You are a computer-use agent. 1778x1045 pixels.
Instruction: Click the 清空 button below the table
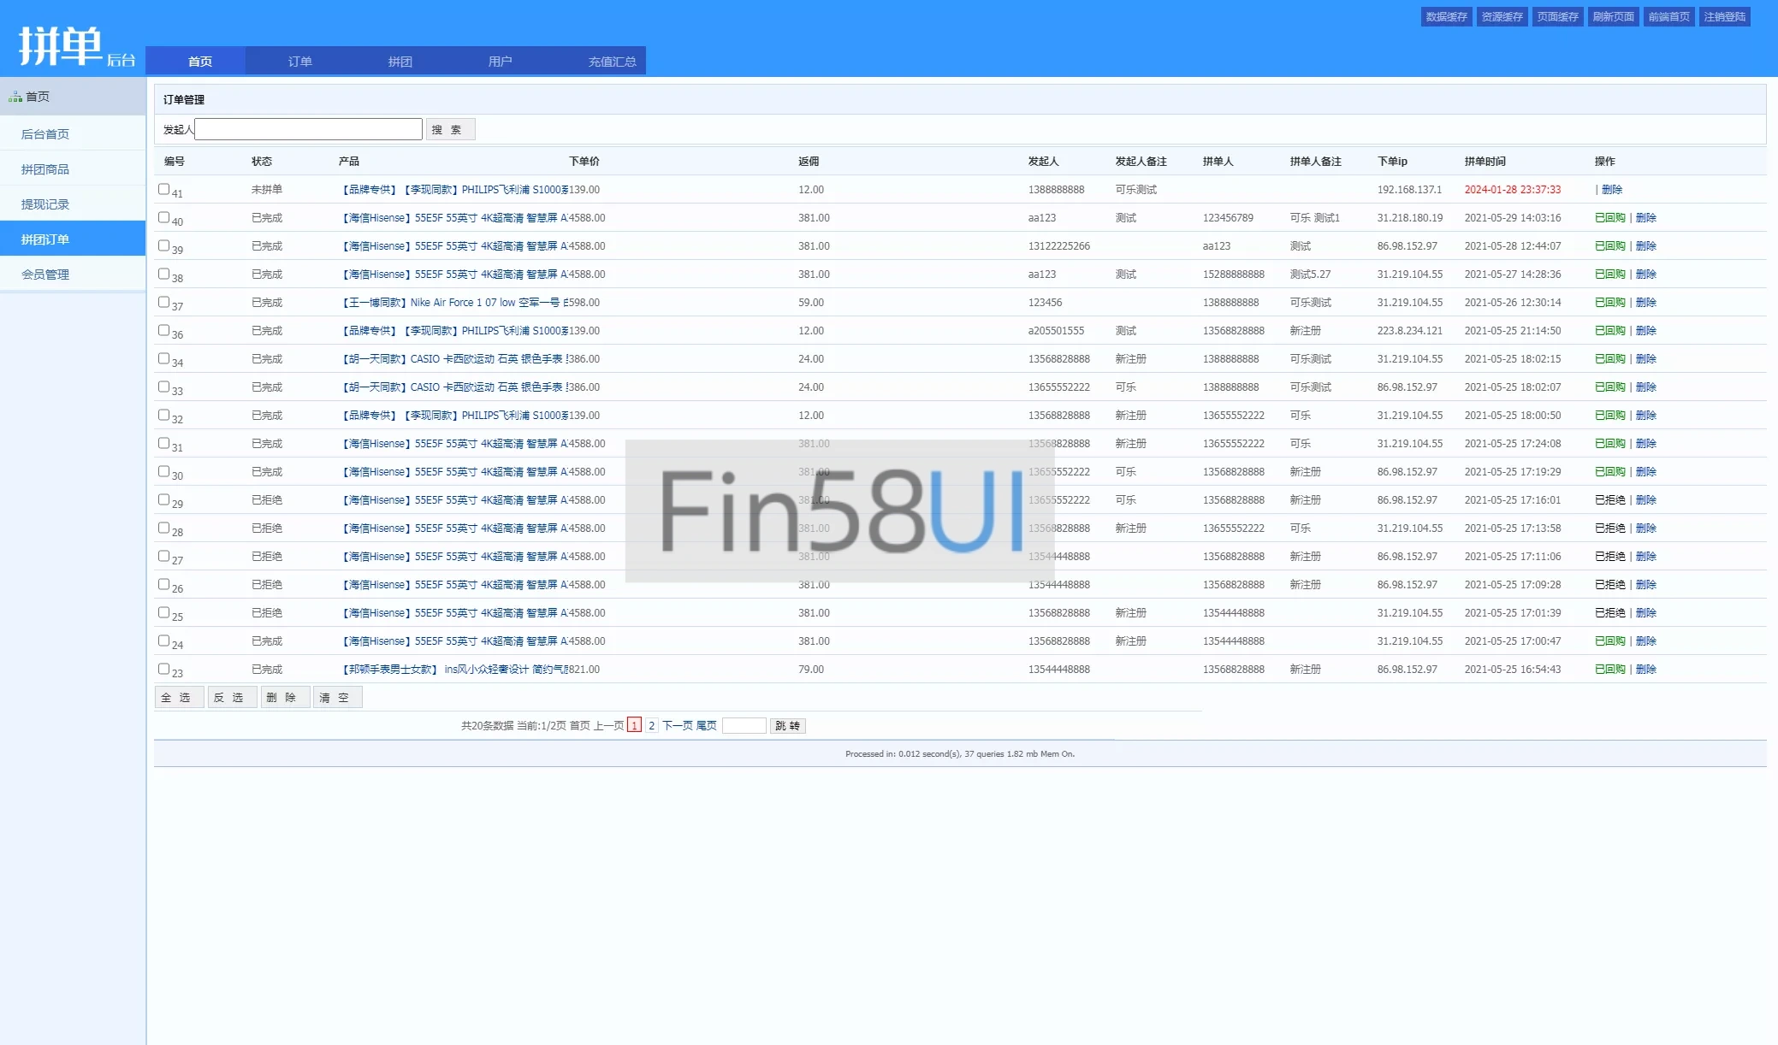click(x=337, y=698)
